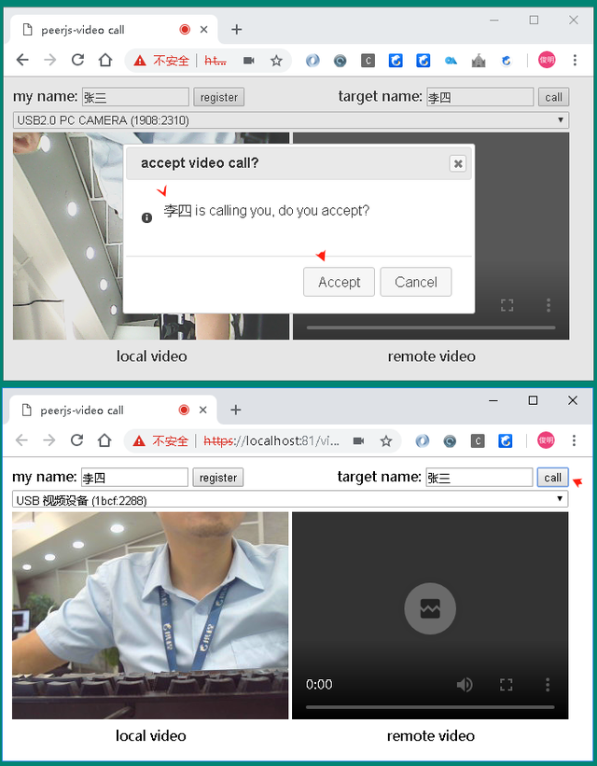
Task: Accept the incoming video call in dialog
Action: pos(339,282)
